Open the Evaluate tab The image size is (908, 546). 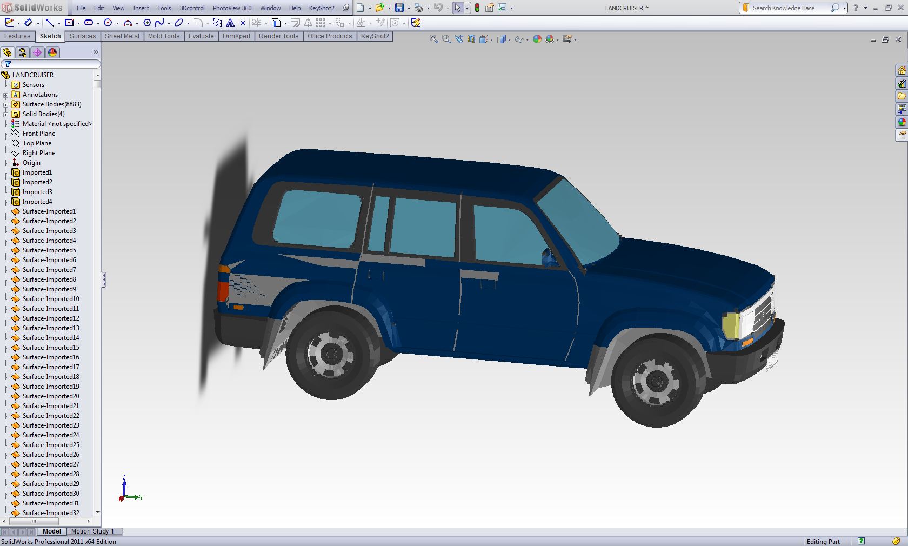[x=201, y=36]
